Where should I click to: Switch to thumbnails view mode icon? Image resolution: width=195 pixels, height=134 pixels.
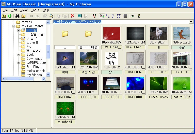pos(102,16)
